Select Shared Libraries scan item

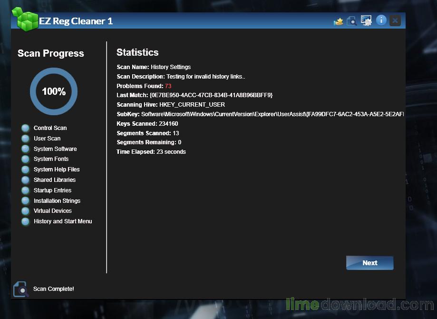tap(55, 180)
